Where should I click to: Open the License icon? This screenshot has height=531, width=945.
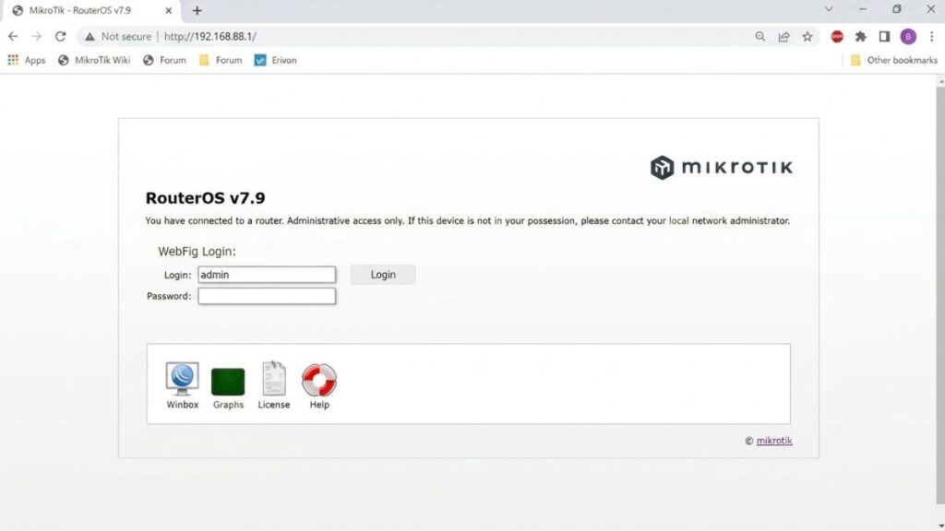tap(273, 385)
